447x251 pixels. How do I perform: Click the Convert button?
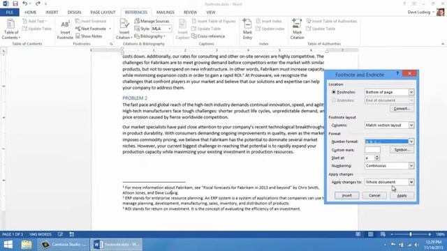click(402, 109)
